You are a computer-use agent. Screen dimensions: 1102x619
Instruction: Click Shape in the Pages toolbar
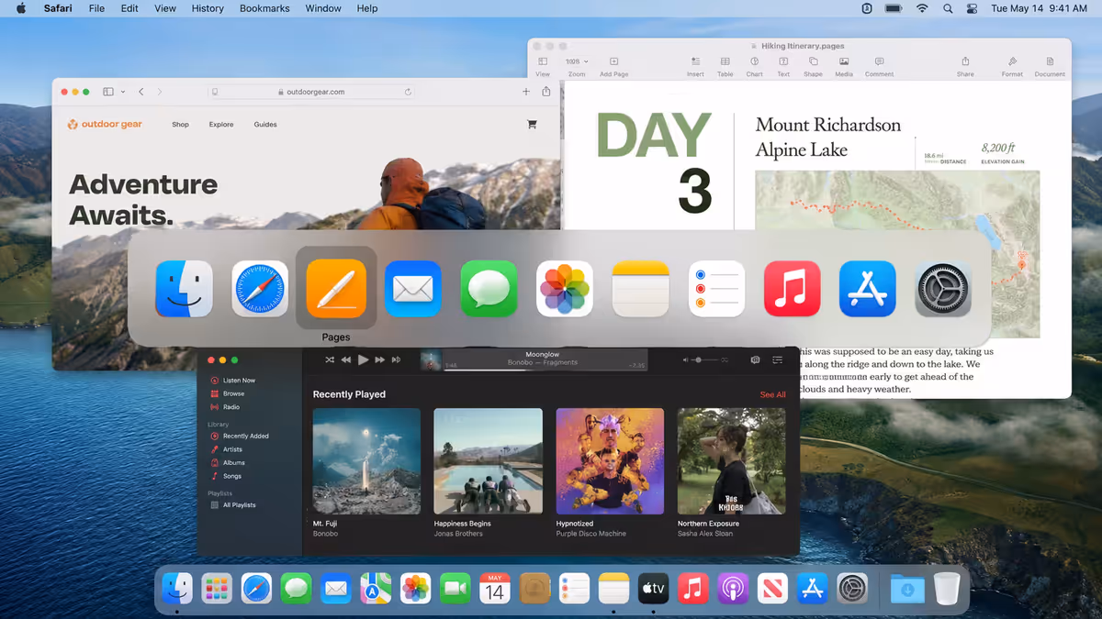[813, 66]
